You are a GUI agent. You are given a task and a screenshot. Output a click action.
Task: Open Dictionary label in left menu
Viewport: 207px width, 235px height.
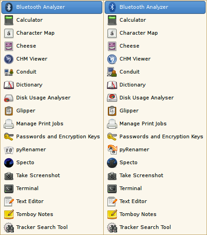tap(29, 85)
